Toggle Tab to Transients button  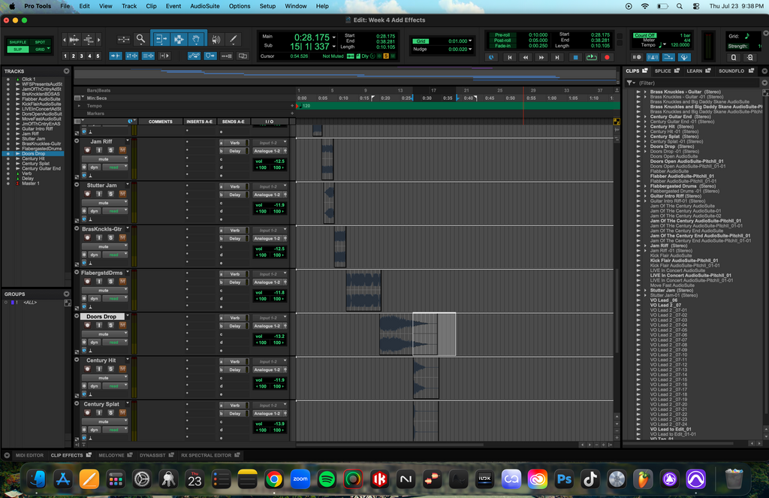point(115,56)
